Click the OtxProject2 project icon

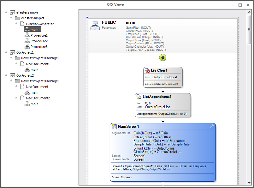pos(12,75)
